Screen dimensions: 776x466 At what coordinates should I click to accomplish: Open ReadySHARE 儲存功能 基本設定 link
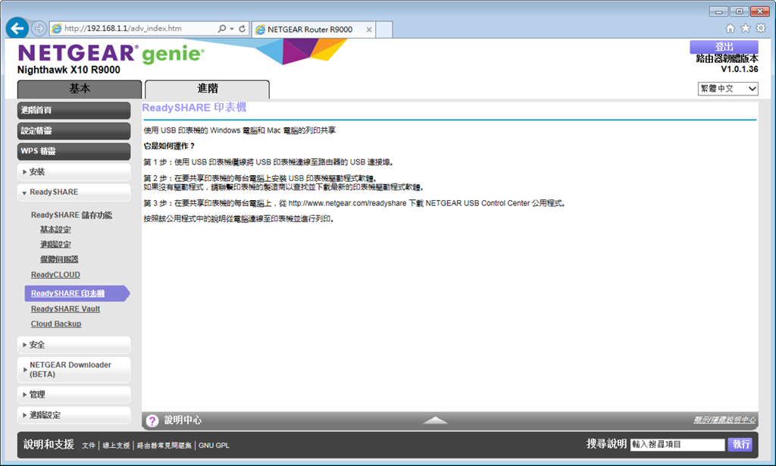pyautogui.click(x=55, y=230)
